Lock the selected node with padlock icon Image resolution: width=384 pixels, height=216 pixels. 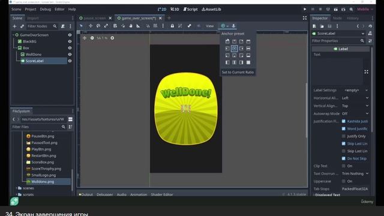coord(172,26)
